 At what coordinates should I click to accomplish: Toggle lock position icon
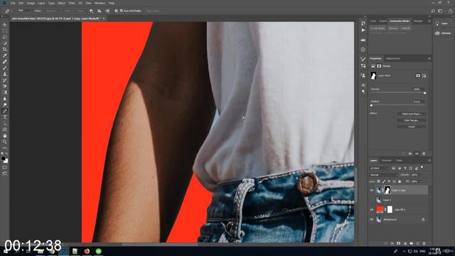coord(389,181)
